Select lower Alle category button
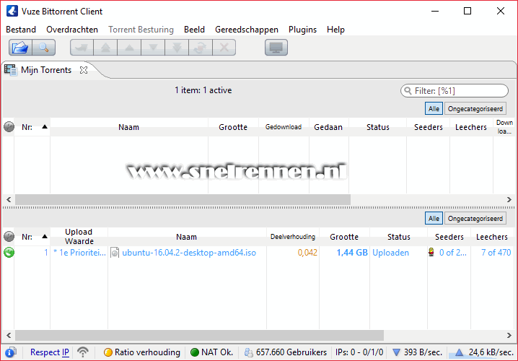The width and height of the screenshot is (518, 361). point(434,219)
